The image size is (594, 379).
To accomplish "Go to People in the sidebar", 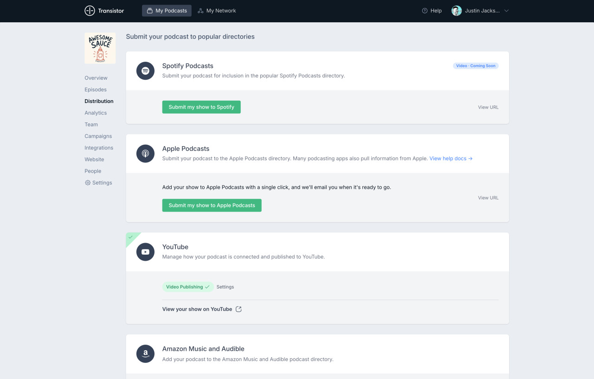I will (93, 171).
